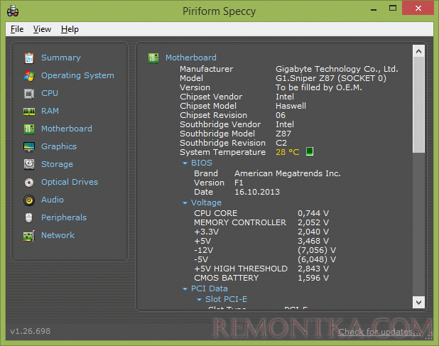This screenshot has height=346, width=439.
Task: Open the Help menu
Action: coord(70,29)
